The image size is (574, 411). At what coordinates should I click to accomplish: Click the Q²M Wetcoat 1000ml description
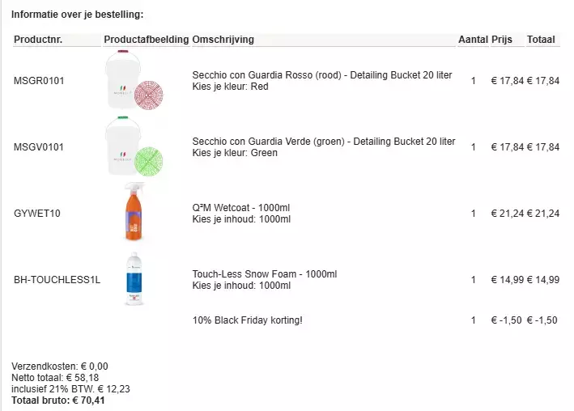(x=241, y=208)
